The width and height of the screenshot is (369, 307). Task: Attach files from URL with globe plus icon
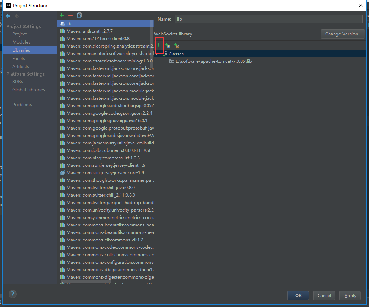(167, 45)
